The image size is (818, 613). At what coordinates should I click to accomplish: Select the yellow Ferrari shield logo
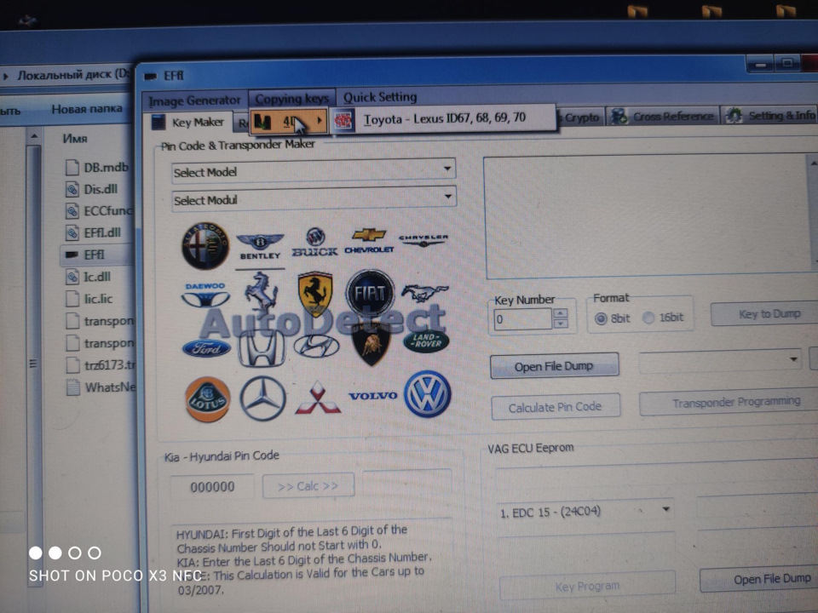tap(315, 294)
